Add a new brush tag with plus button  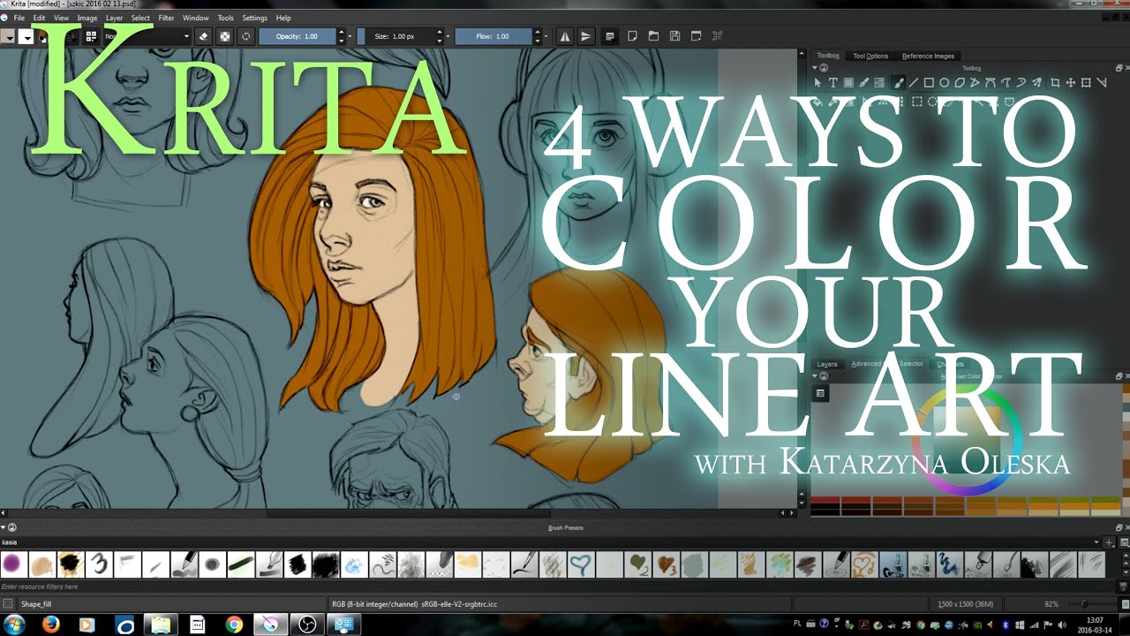[1109, 542]
